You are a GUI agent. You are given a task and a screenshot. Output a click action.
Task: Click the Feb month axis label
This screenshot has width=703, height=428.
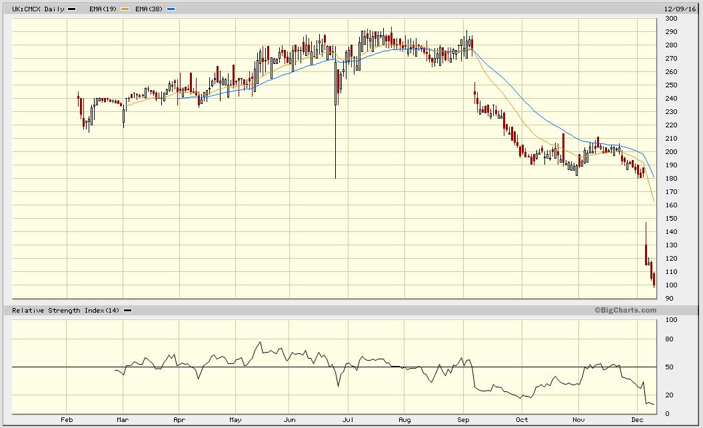coord(67,420)
